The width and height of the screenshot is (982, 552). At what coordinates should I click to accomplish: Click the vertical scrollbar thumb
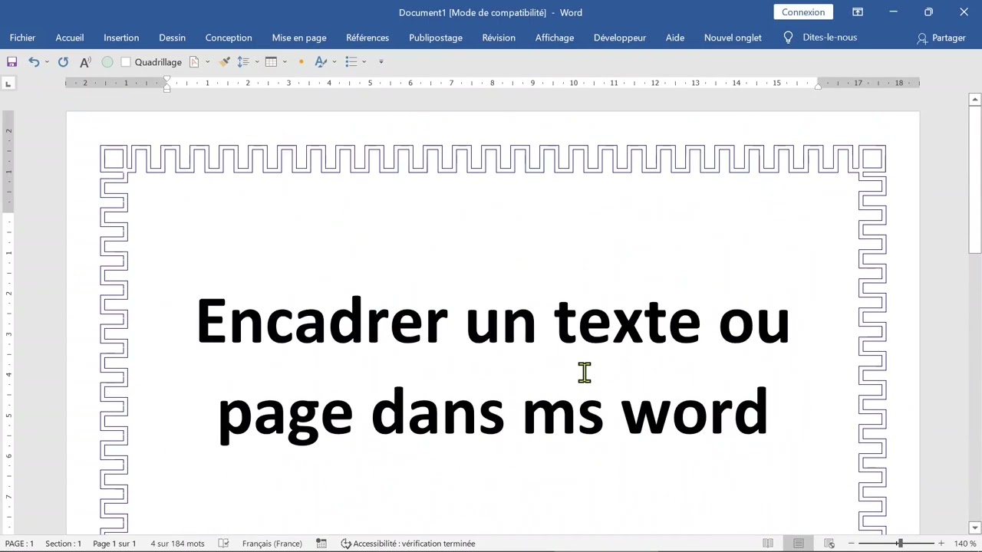975,180
